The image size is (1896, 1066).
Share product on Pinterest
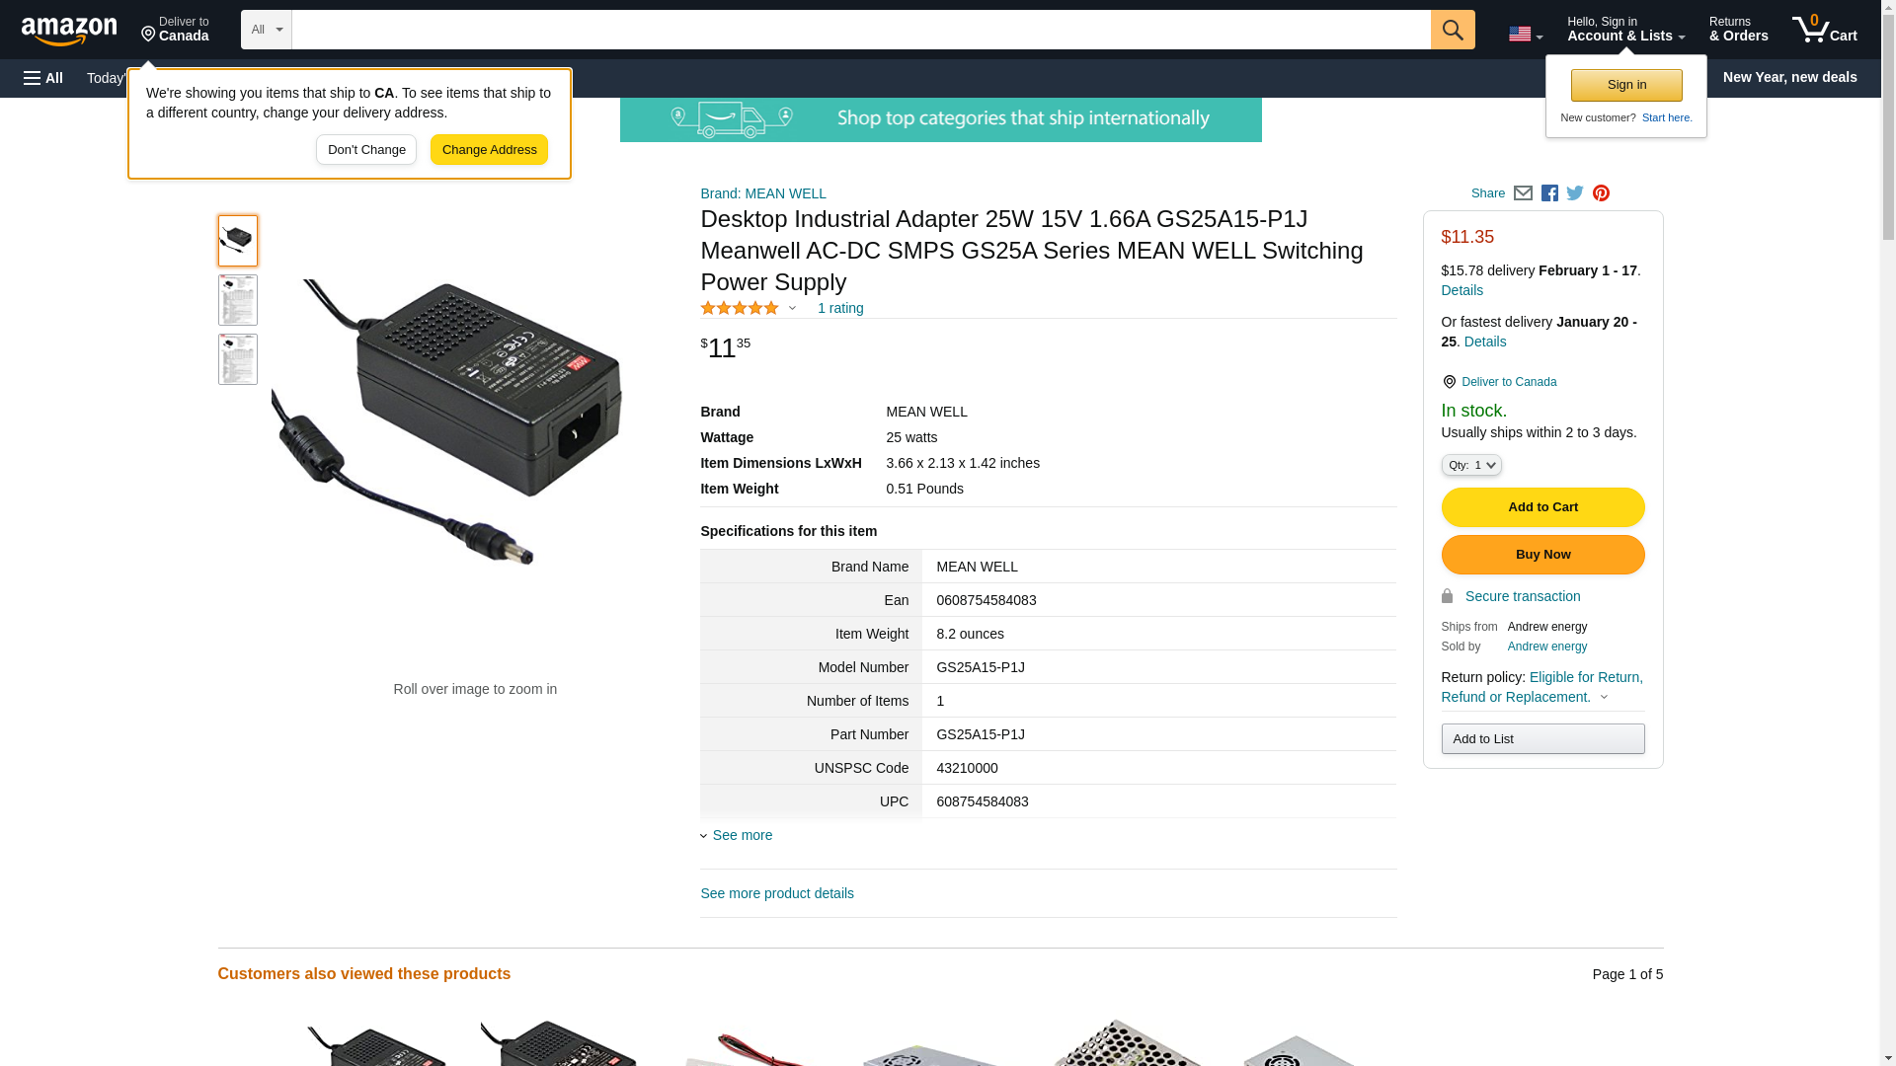1601,193
